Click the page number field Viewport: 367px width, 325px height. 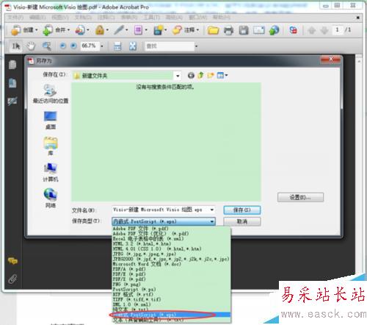click(338, 30)
